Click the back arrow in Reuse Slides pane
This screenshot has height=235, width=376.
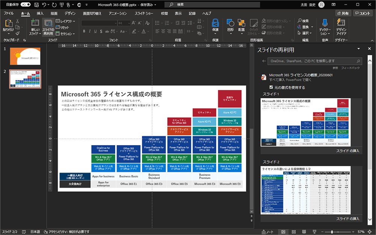pos(264,61)
